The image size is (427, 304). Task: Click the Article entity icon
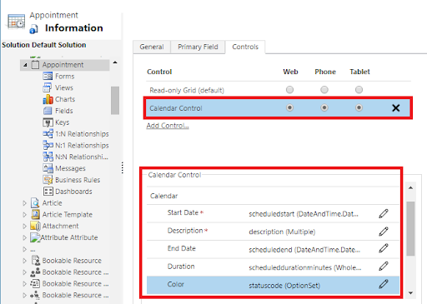coord(35,203)
